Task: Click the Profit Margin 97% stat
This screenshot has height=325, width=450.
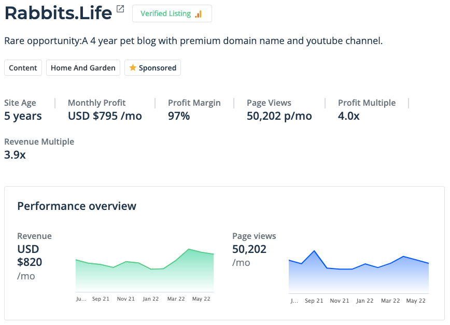Action: (179, 116)
